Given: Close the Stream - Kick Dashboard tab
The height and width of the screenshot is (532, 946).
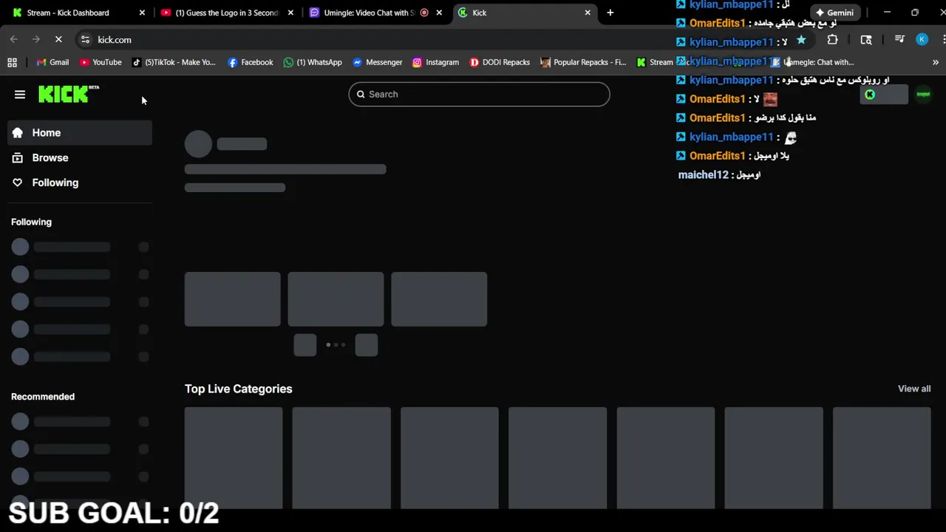Looking at the screenshot, I should (142, 13).
